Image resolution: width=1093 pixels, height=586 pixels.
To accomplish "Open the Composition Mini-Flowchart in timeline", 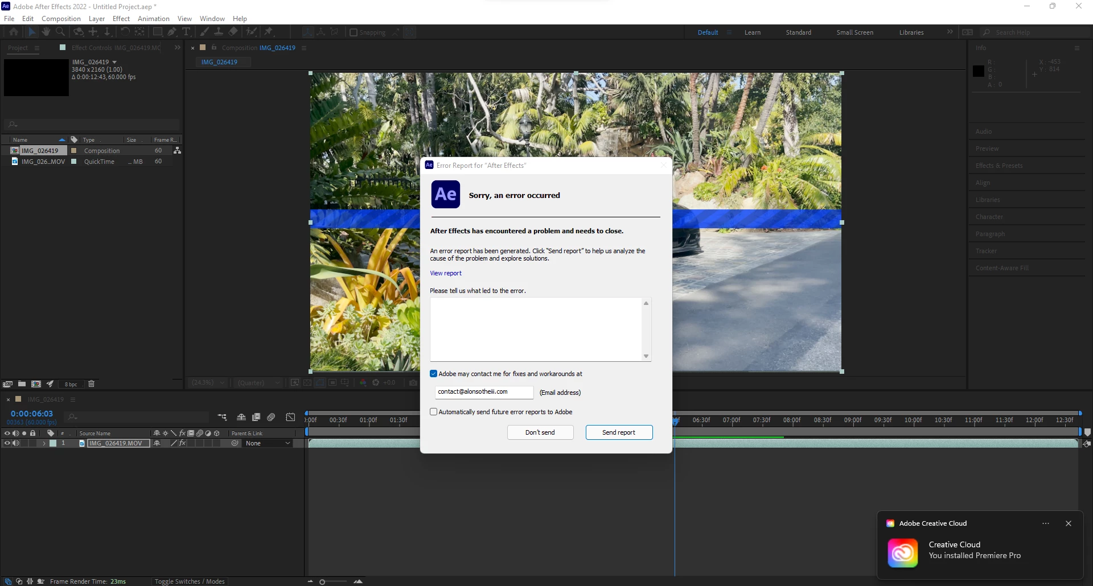I will [x=222, y=418].
